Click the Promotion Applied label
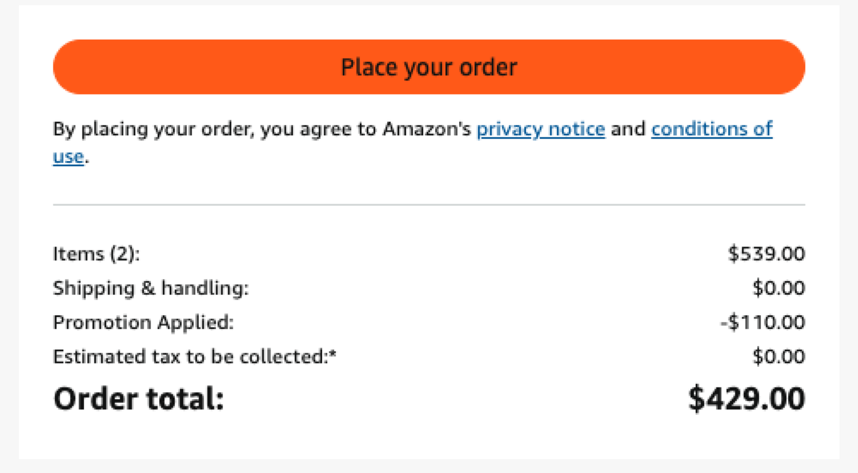The width and height of the screenshot is (858, 473). [143, 323]
